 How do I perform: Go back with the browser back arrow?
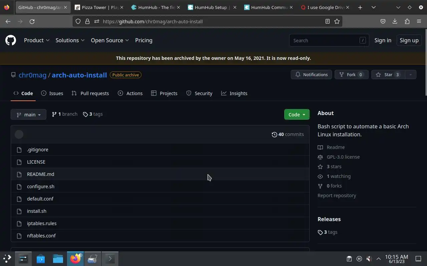point(8,21)
